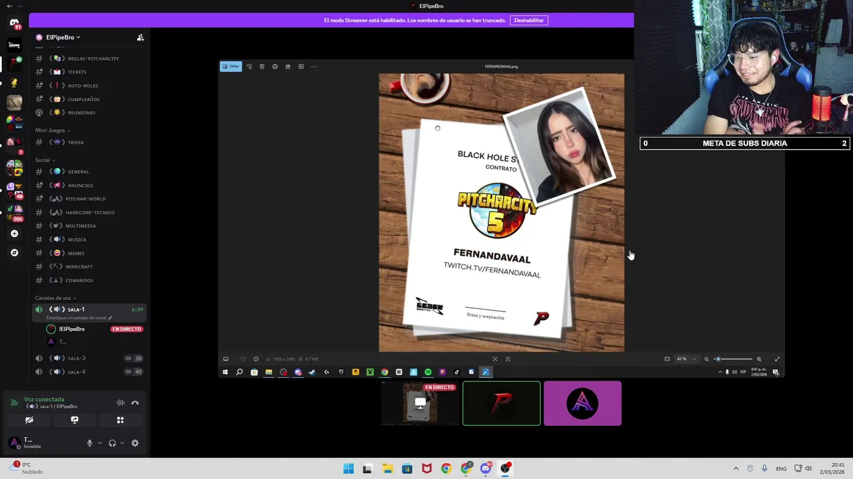The image size is (853, 479).
Task: Open the 43 % zoom level dropdown
Action: (x=686, y=359)
